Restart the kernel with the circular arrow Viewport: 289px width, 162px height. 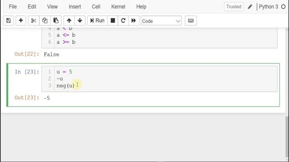123,21
